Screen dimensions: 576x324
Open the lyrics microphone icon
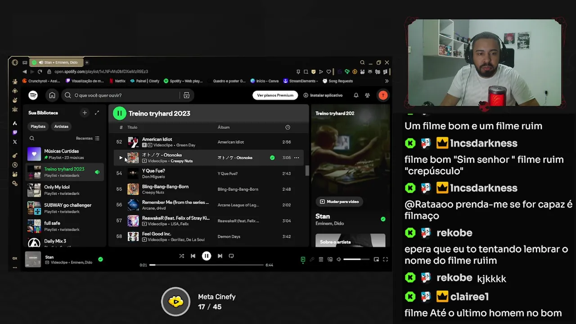click(x=312, y=260)
